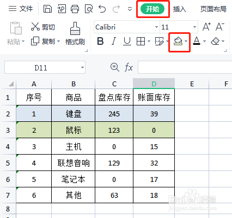This screenshot has width=232, height=218.
Task: Click the cell containing 245
Action: coord(114,114)
